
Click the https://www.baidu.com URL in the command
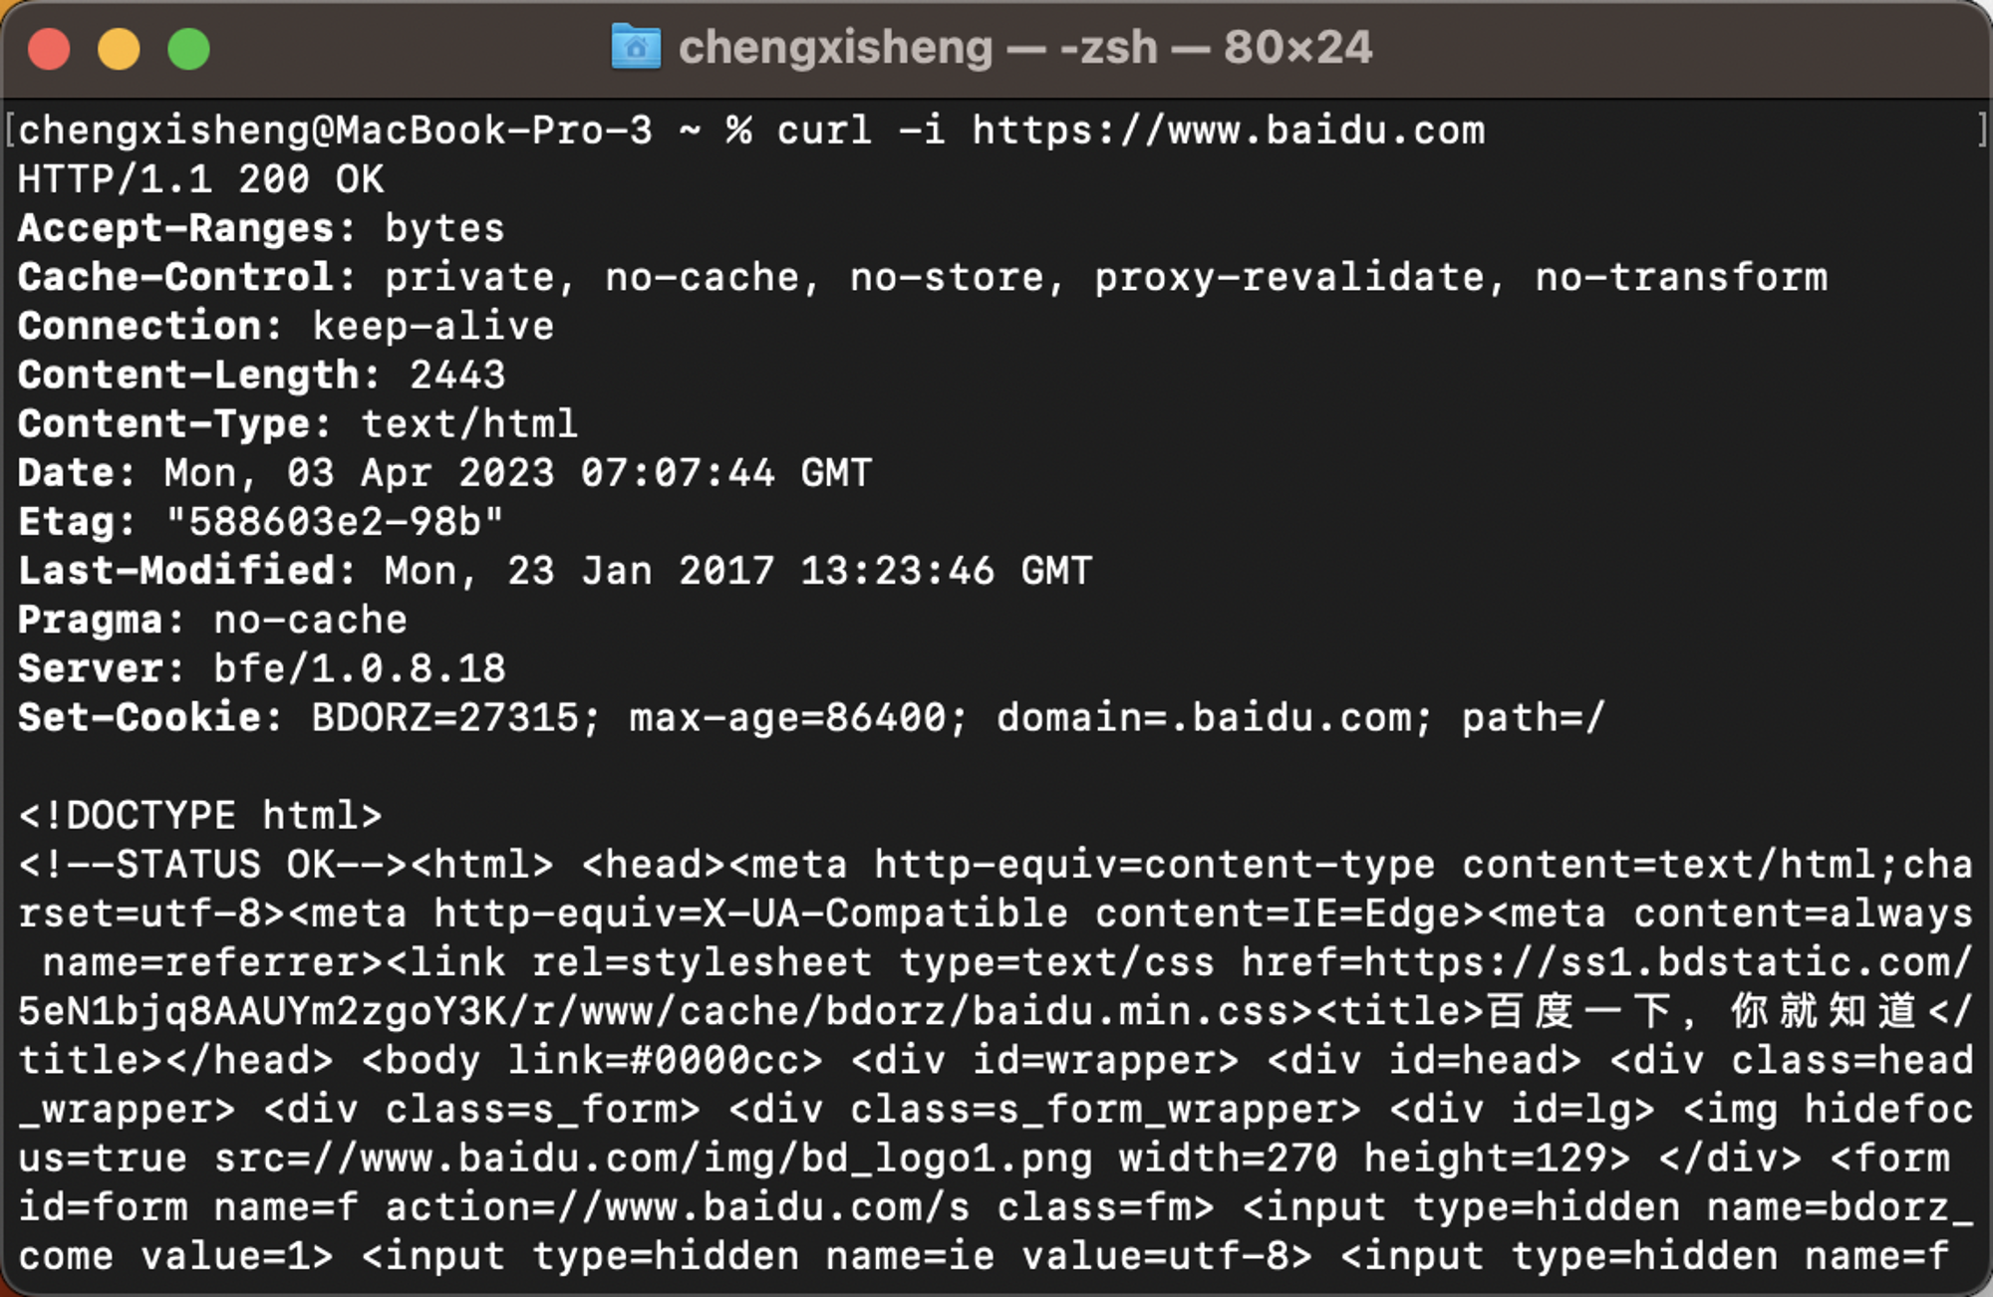coord(1229,130)
